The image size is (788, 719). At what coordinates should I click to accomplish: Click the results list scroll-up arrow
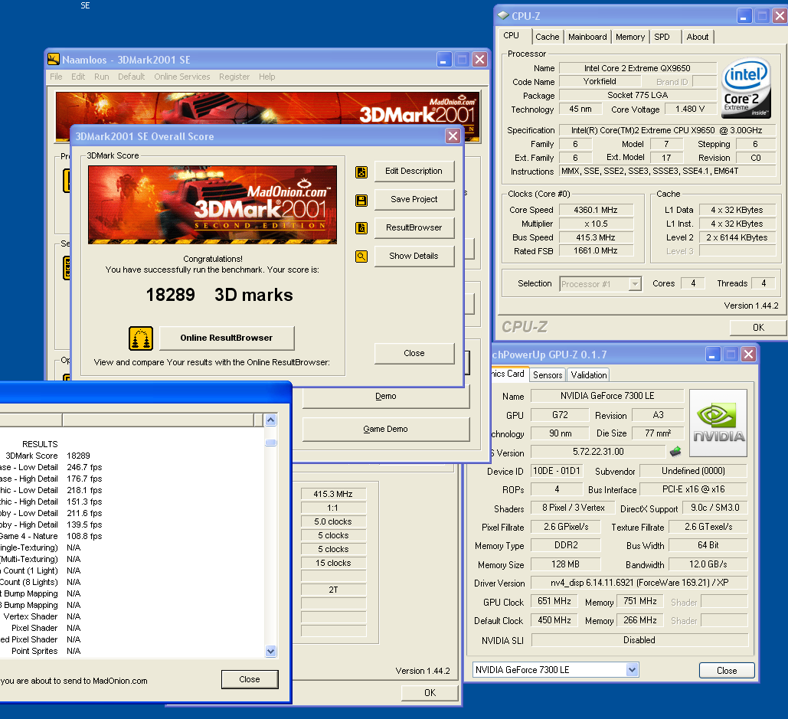click(270, 420)
